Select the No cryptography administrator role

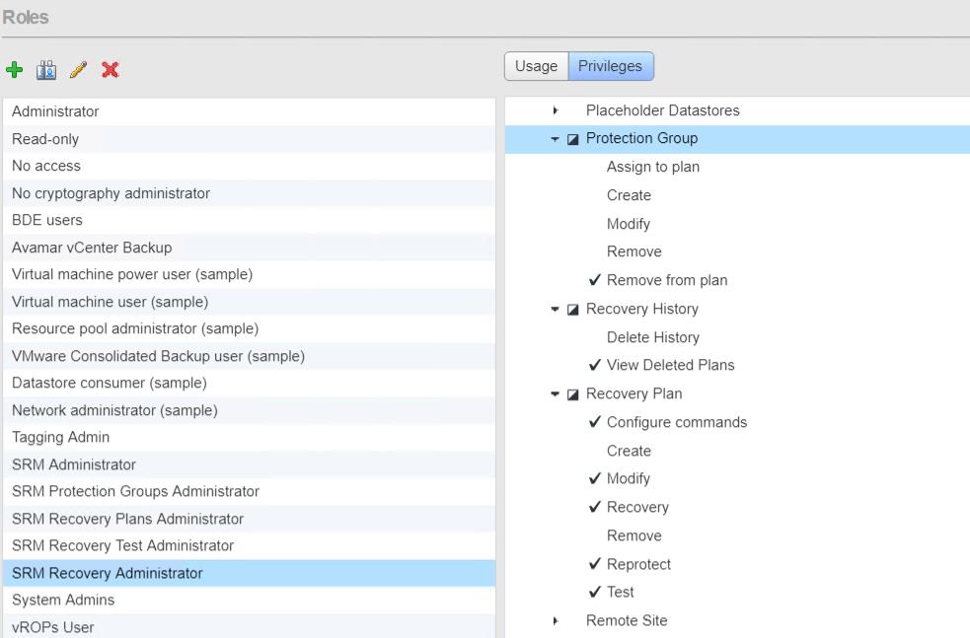[x=250, y=193]
